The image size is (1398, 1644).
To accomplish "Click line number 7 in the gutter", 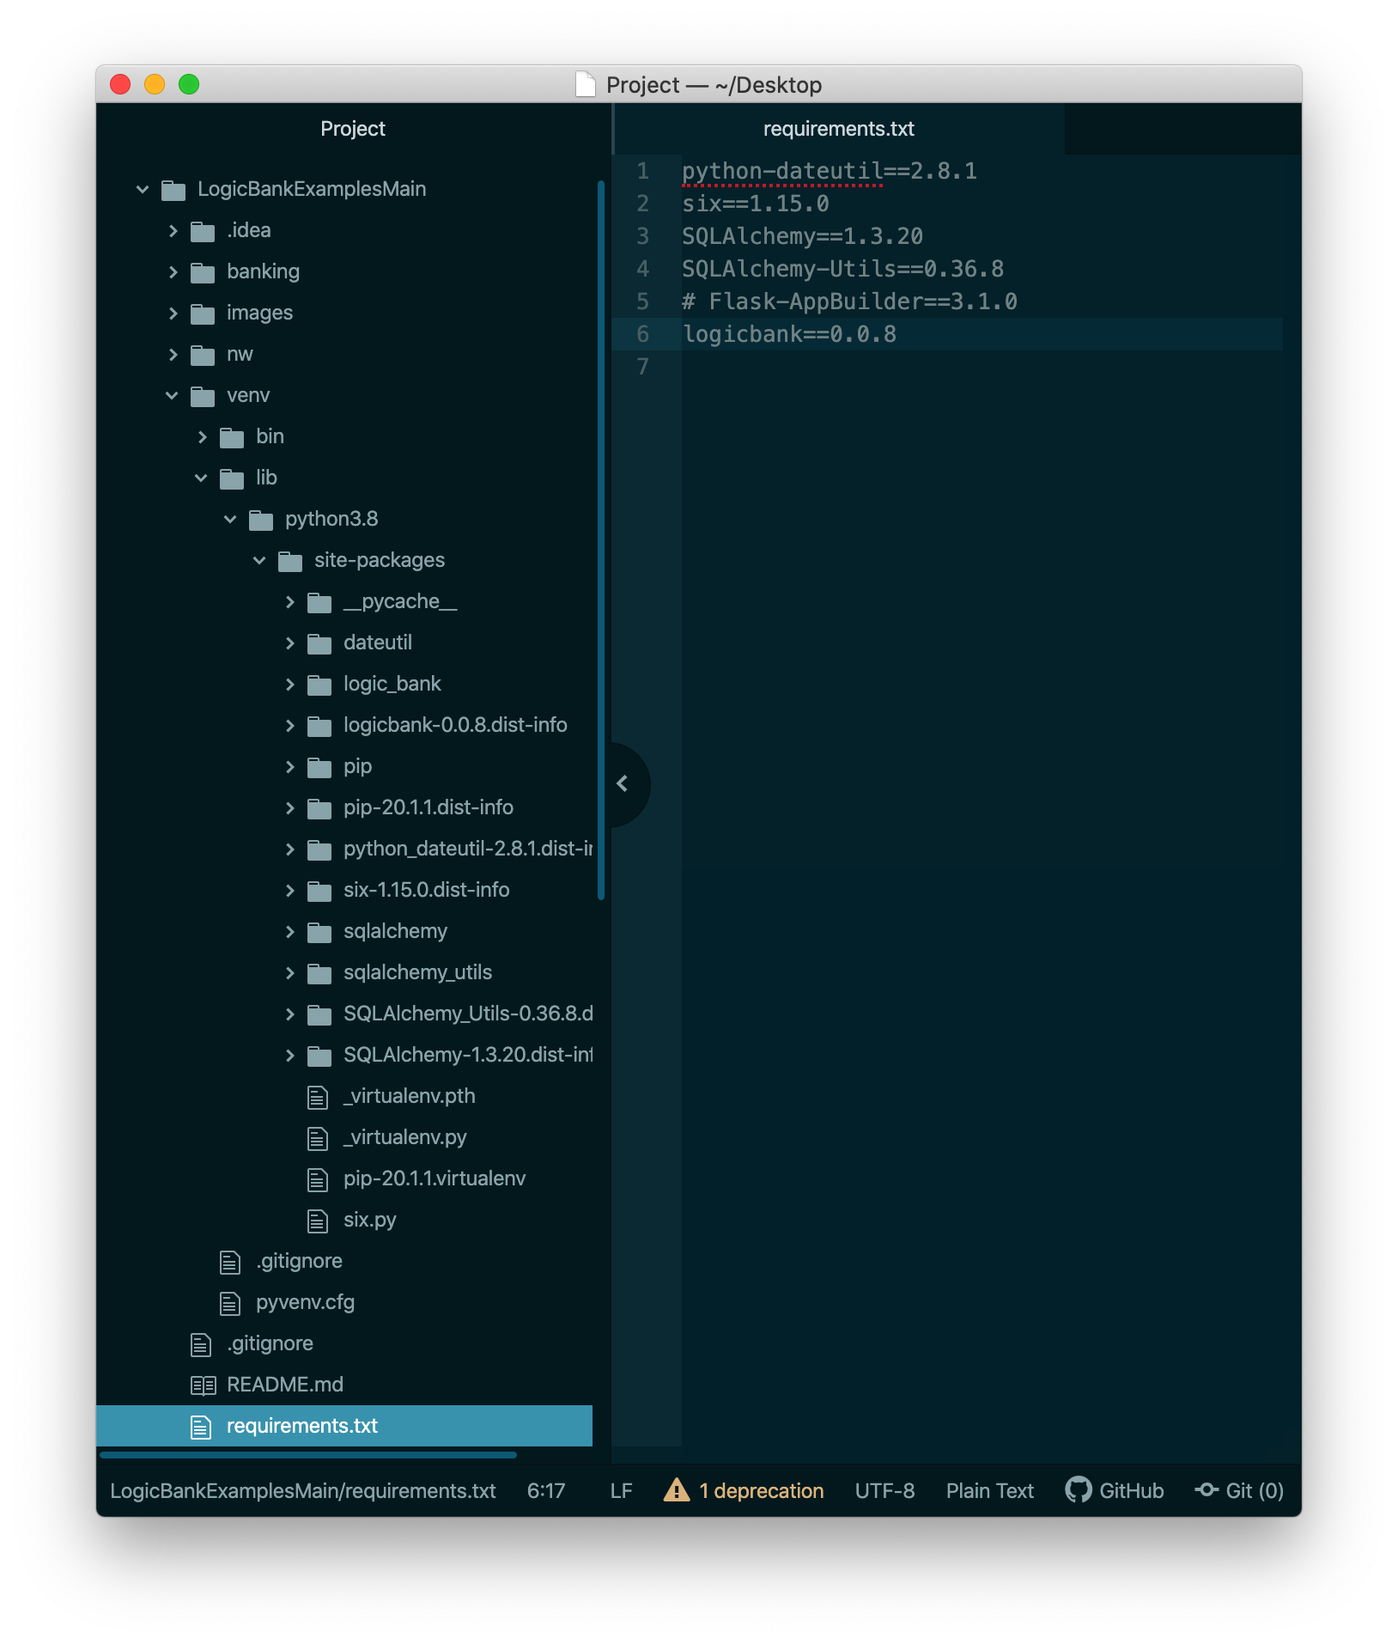I will [x=643, y=367].
